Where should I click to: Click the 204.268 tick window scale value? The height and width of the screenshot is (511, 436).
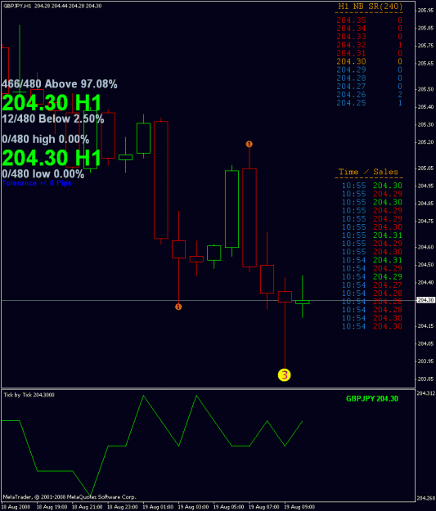tap(426, 498)
